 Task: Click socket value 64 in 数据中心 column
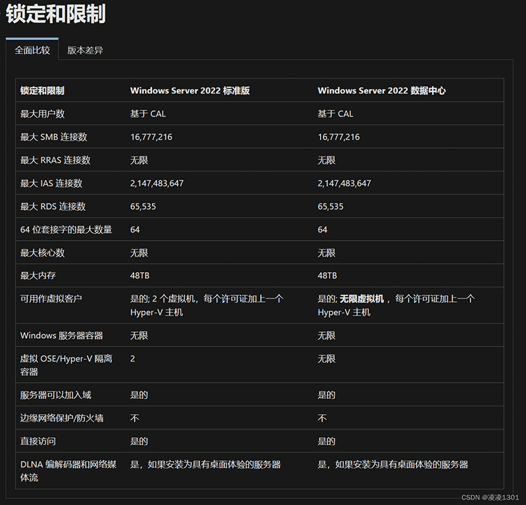(x=322, y=229)
